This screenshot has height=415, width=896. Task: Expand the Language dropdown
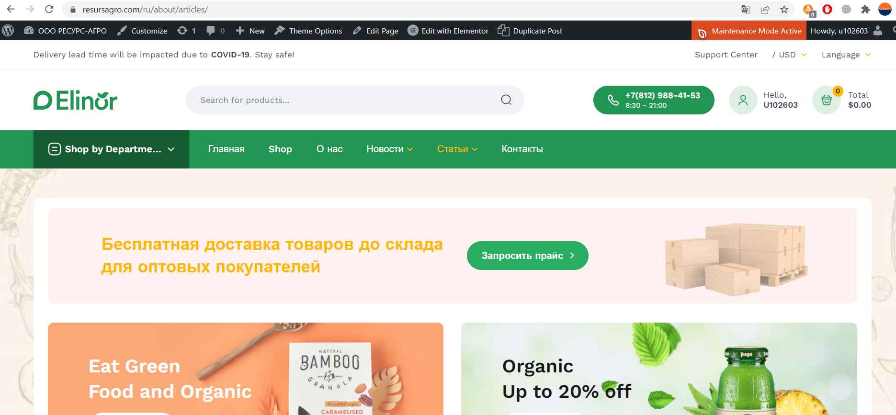(x=846, y=55)
